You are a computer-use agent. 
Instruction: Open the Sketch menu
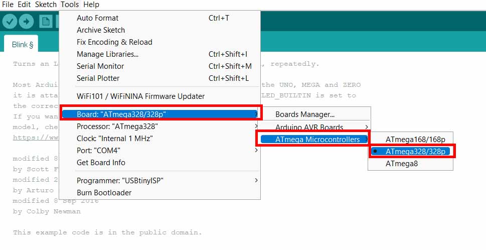point(46,5)
